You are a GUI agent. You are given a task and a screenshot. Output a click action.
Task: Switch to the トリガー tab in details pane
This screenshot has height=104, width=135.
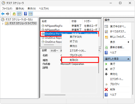tap(54, 51)
